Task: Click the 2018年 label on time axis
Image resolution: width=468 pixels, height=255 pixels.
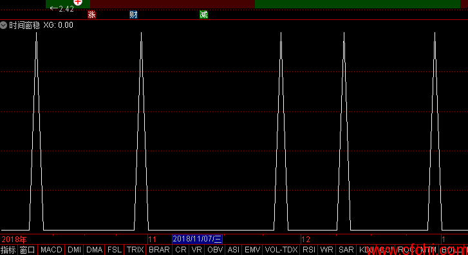Action: point(14,240)
